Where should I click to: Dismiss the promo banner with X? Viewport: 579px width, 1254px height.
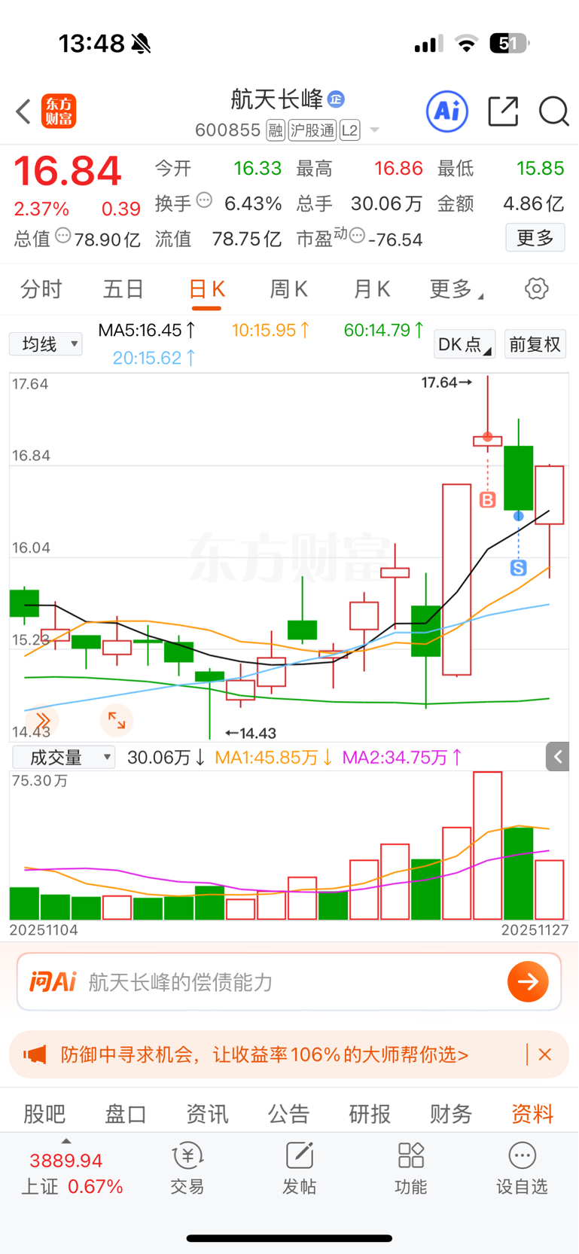click(x=545, y=1054)
